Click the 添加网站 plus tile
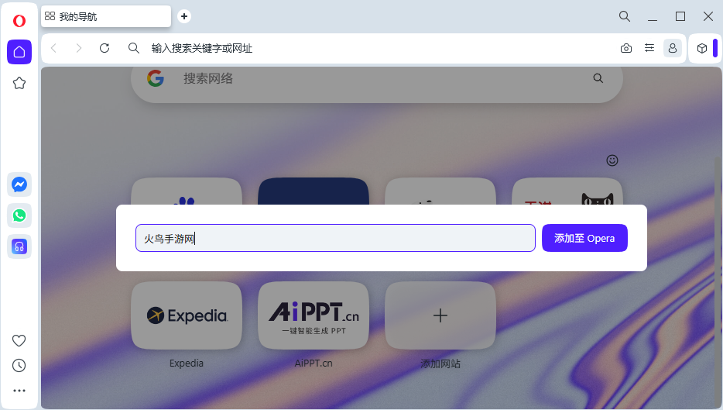Screen dimensions: 723x410 click(440, 315)
